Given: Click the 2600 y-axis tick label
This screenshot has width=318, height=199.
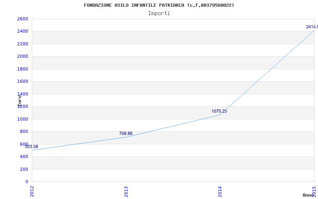Looking at the screenshot, I should pos(23,19).
